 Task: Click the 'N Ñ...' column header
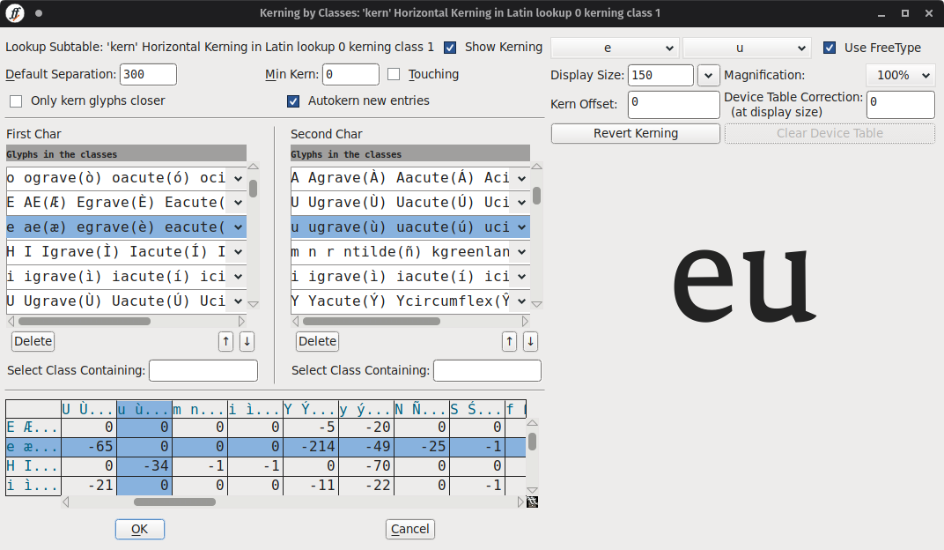(422, 410)
